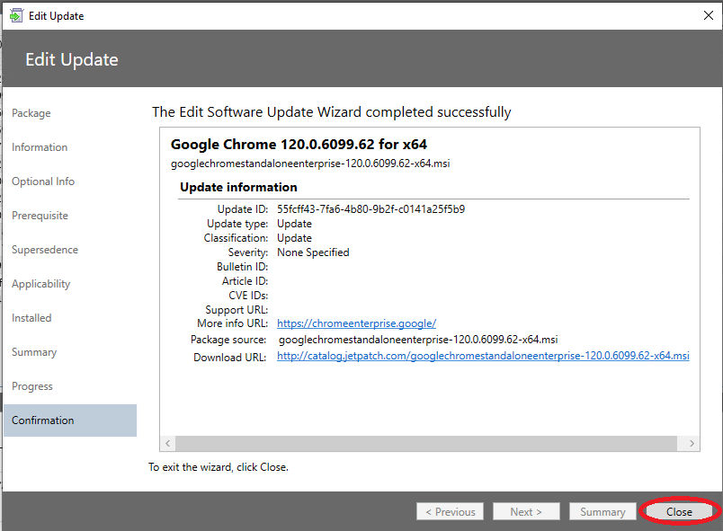Open the Information step
This screenshot has width=723, height=531.
tap(40, 147)
